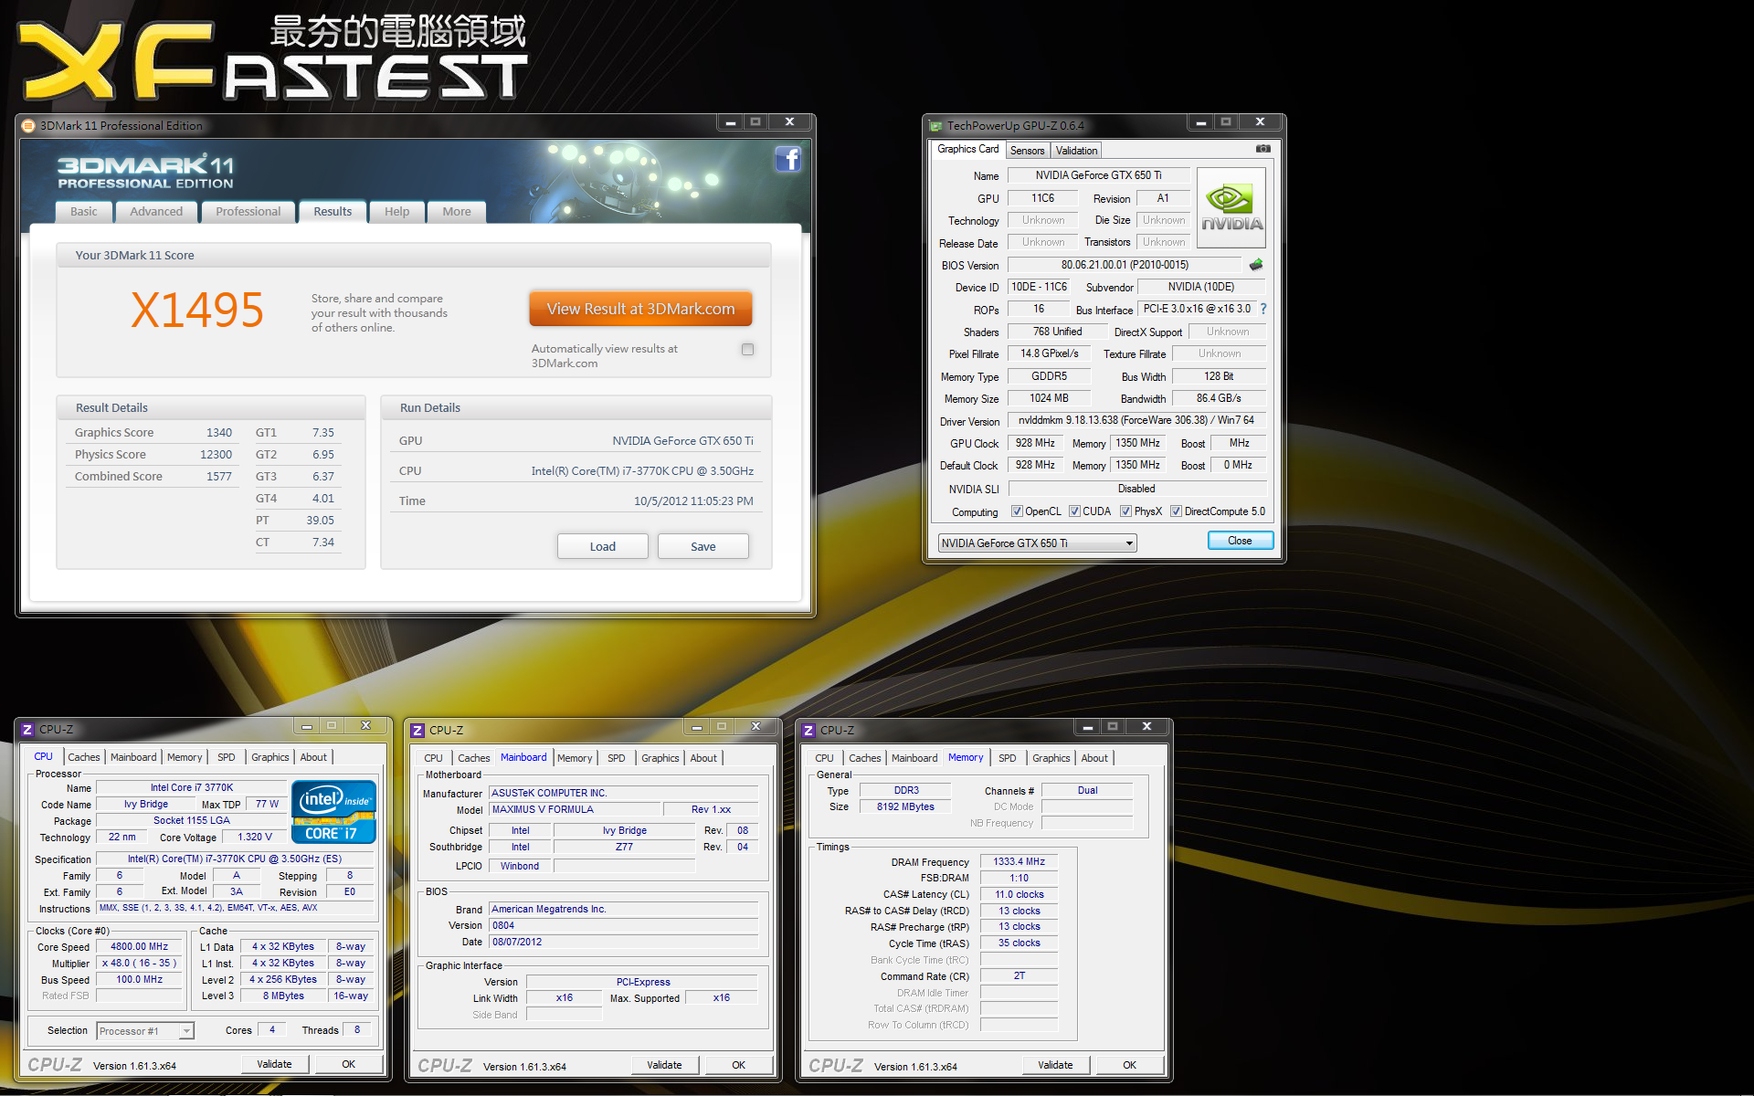Click the GPU-Z screenshot camera icon
Screen dimensions: 1754x1096
click(x=1263, y=149)
